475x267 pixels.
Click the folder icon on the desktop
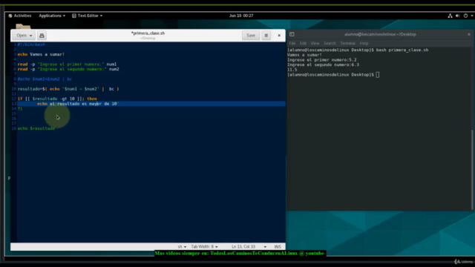(x=23, y=27)
